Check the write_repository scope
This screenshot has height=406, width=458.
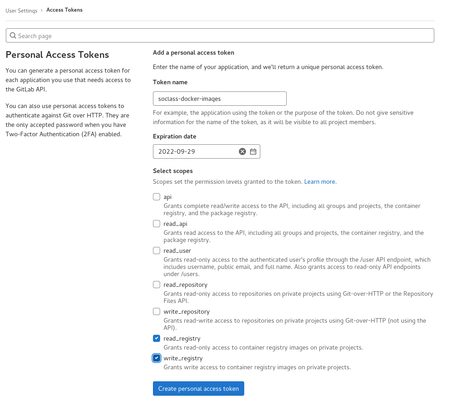157,311
